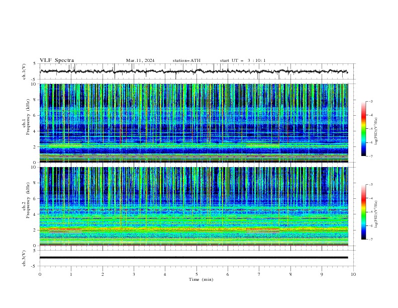Click the log(PSD) label beside ch.1 colorbar
Screen dimensions: 398x308
(376, 131)
